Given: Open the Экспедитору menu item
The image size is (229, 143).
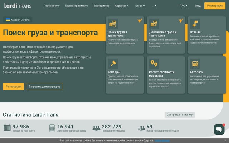Looking at the screenshot, I should point(102,6).
